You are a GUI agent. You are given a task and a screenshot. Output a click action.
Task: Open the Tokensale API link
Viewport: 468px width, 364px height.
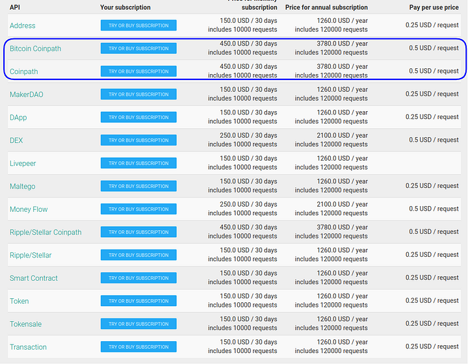pos(25,324)
